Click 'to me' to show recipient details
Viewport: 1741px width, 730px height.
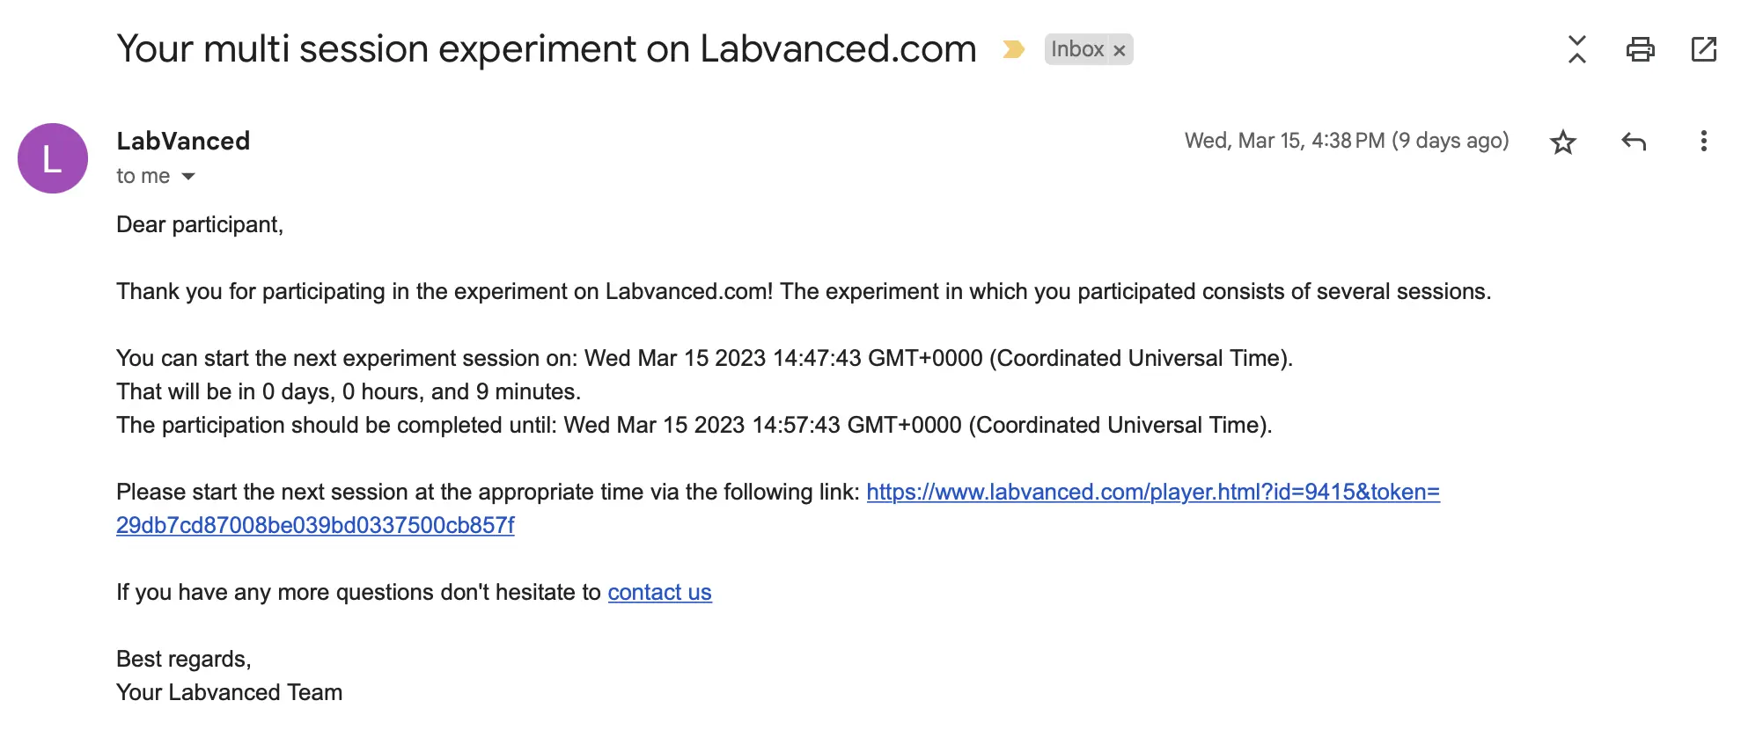click(x=143, y=176)
